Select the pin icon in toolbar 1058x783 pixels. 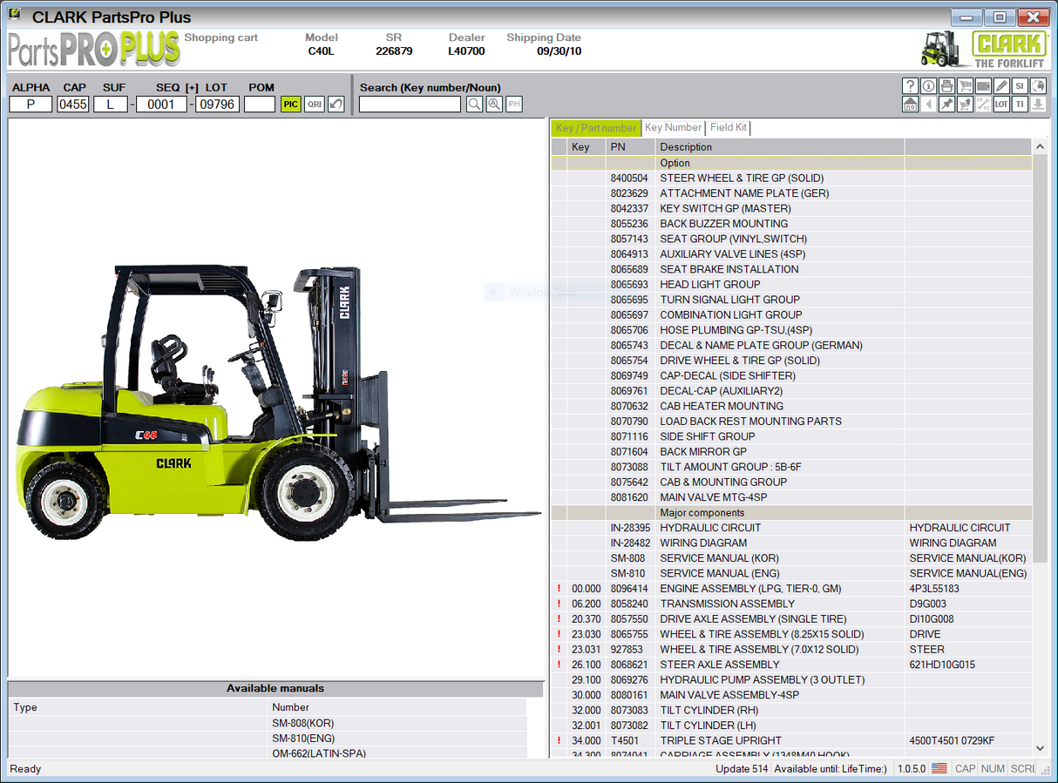947,104
